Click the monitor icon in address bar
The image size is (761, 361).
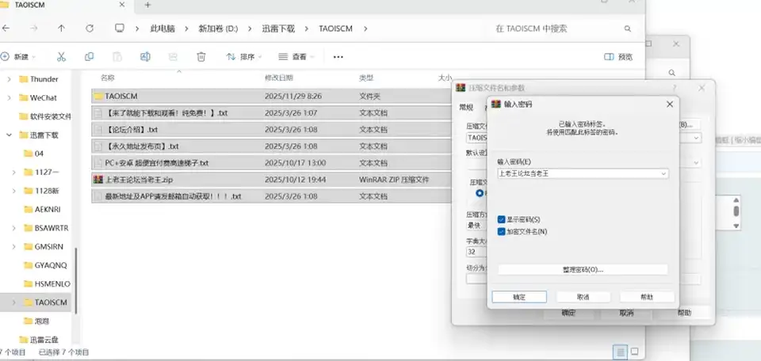point(120,28)
